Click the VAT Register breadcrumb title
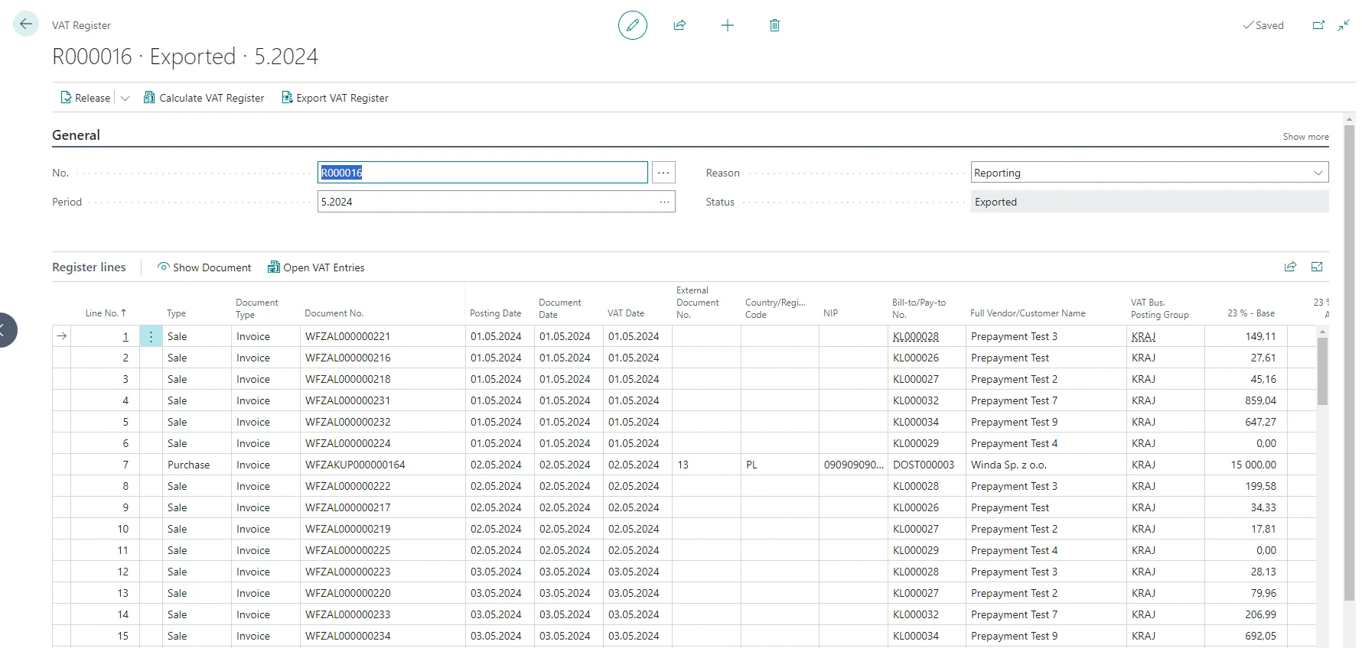 point(81,25)
